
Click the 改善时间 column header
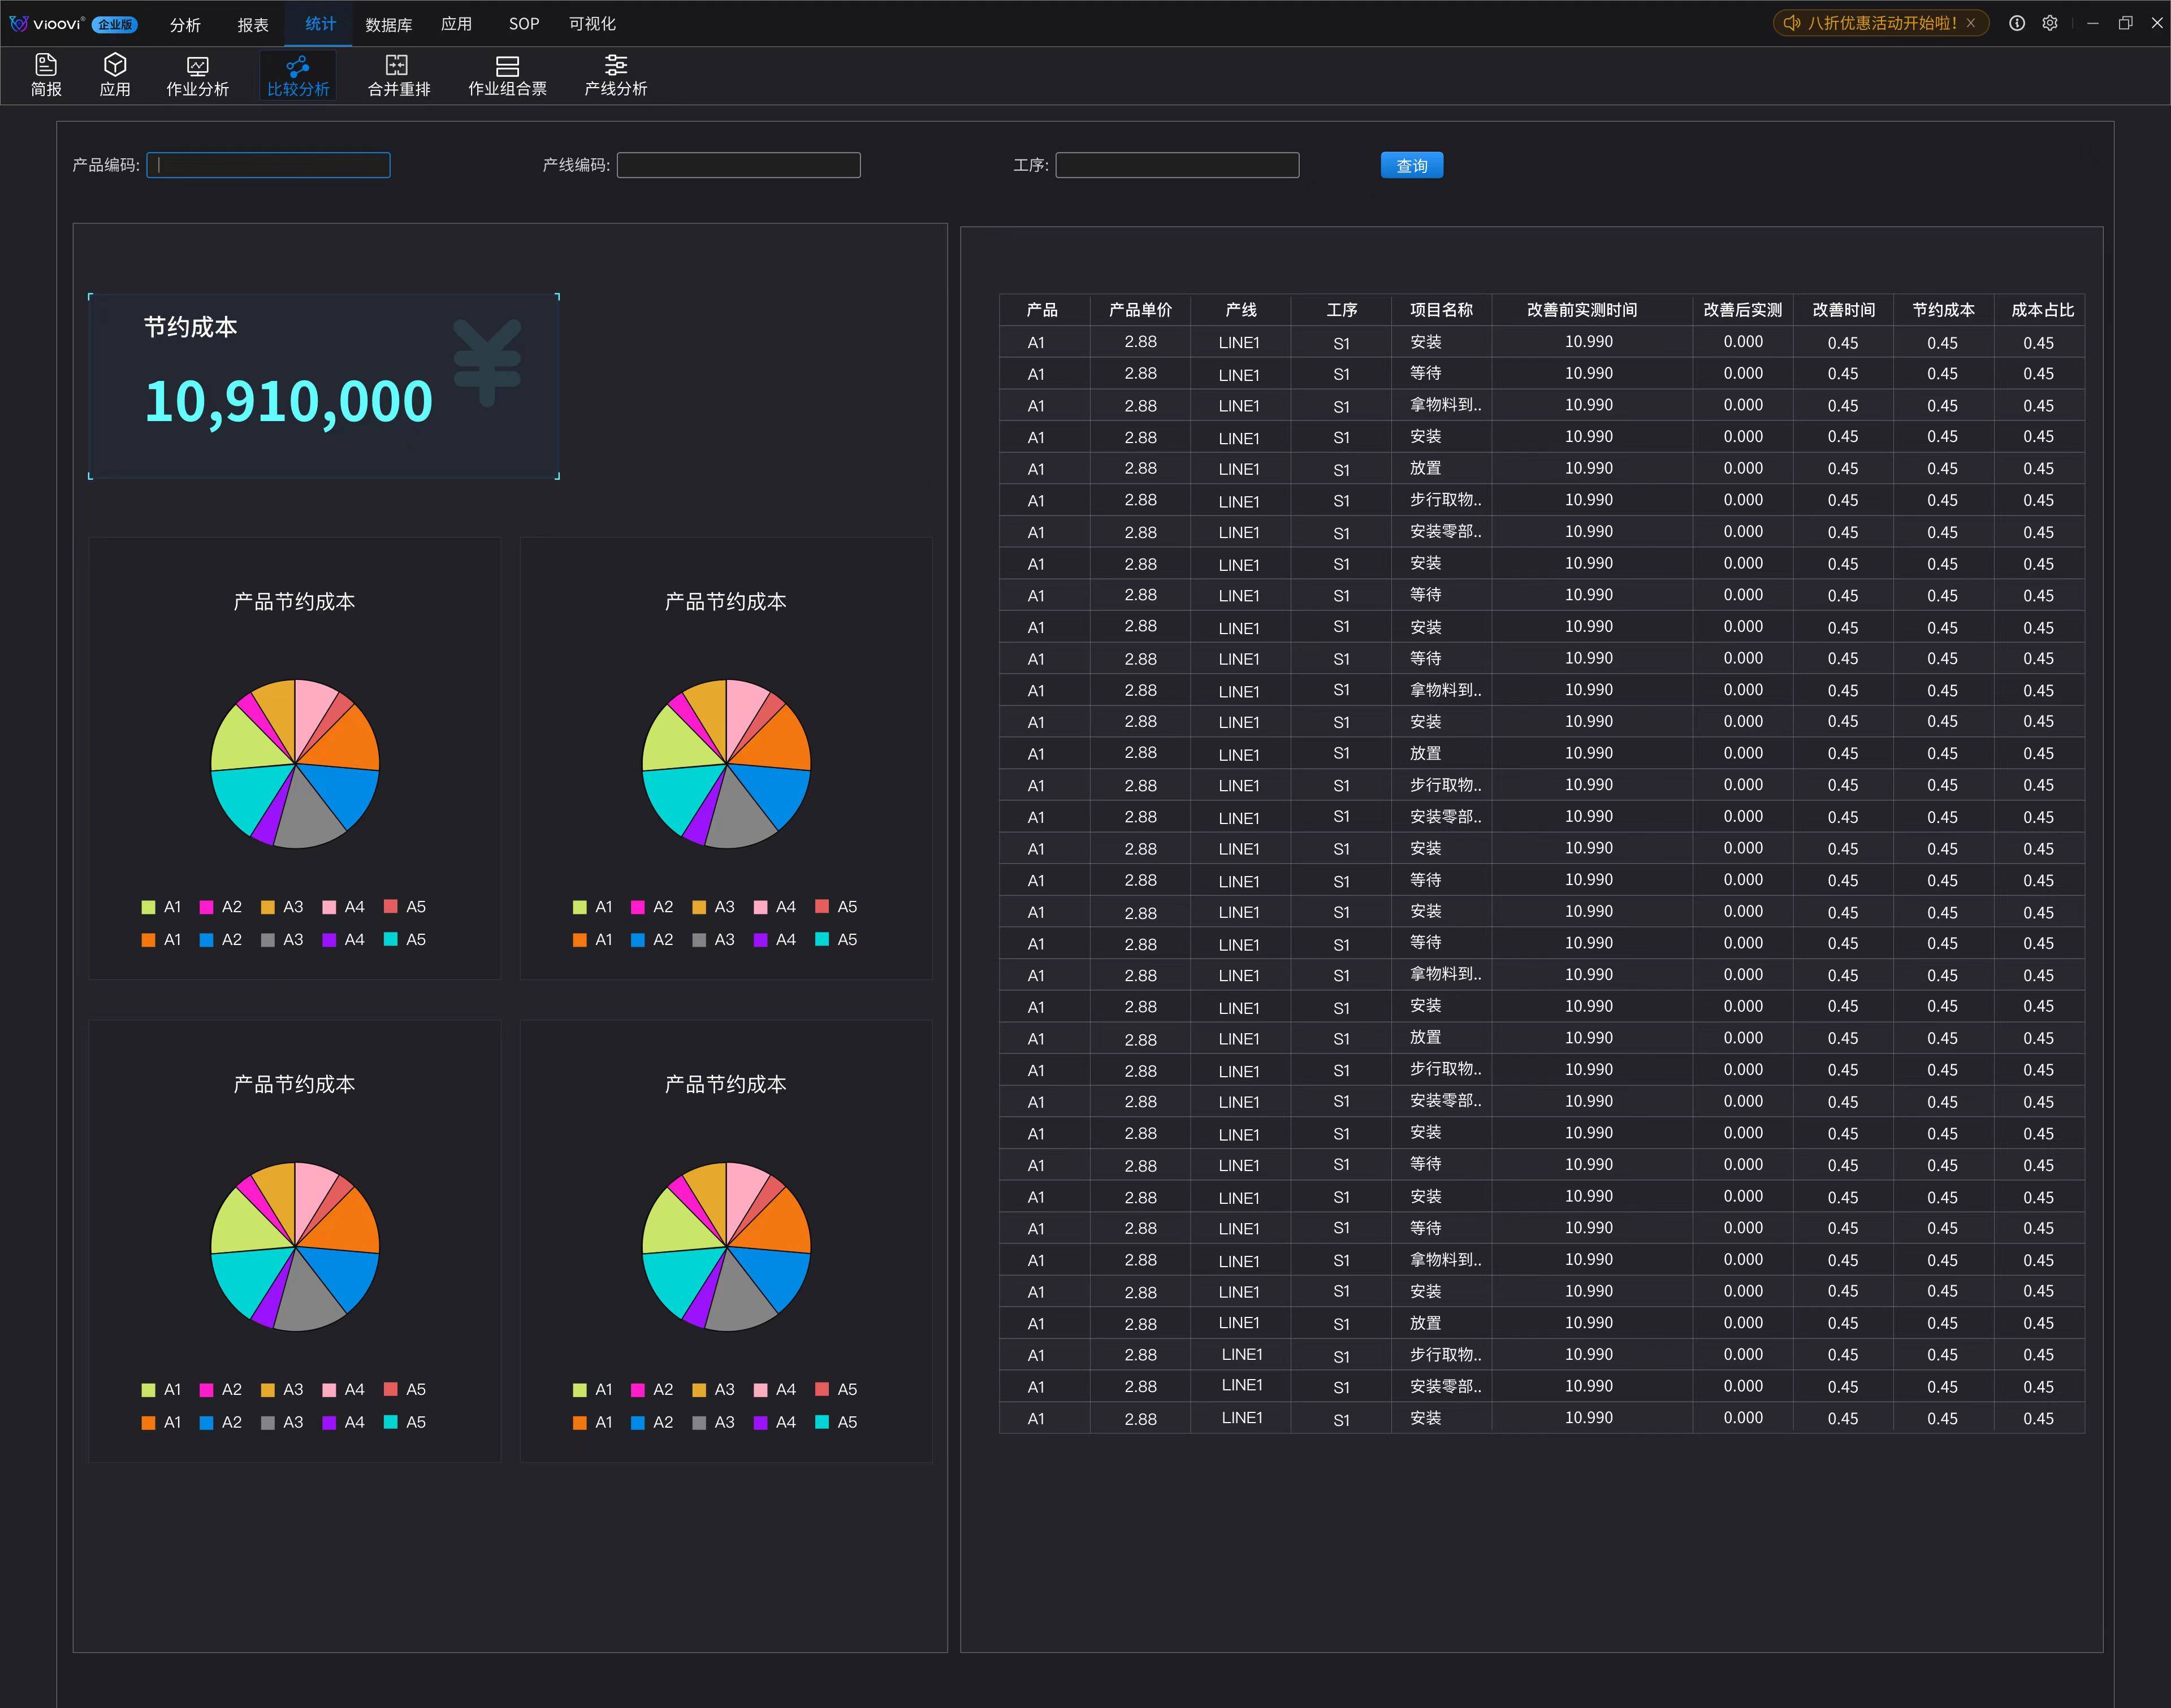click(1844, 310)
